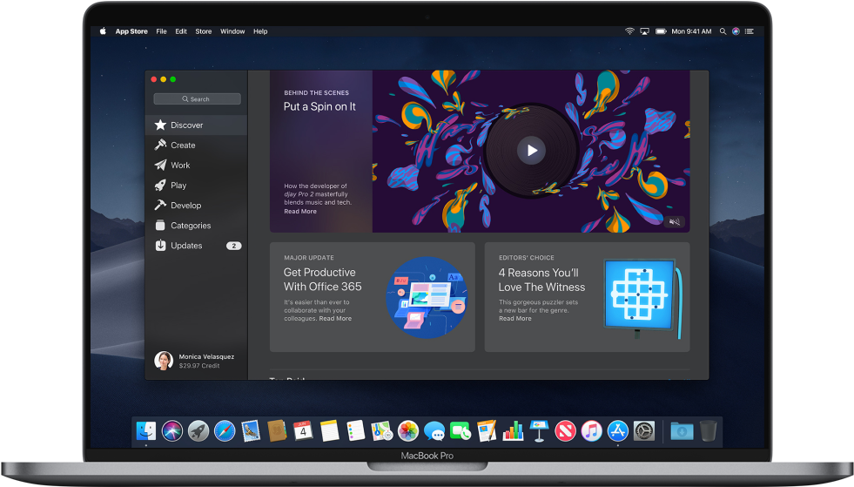Unmute the featured video sound
This screenshot has width=854, height=487.
tap(675, 221)
